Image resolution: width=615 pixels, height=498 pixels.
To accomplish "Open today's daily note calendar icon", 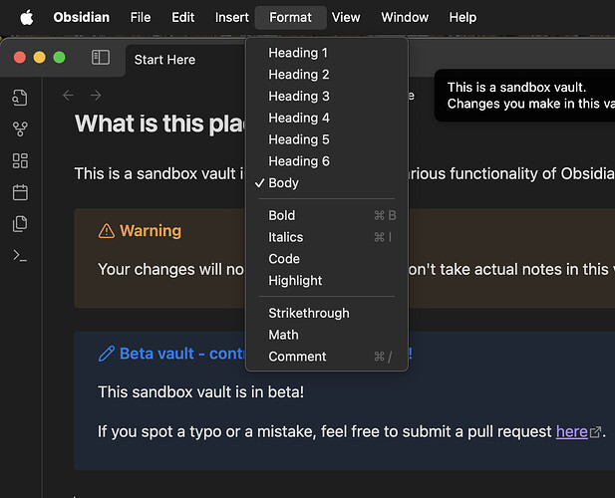I will coord(20,192).
